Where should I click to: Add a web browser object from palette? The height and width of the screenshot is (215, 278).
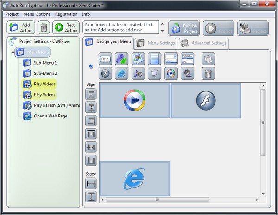pyautogui.click(x=122, y=73)
